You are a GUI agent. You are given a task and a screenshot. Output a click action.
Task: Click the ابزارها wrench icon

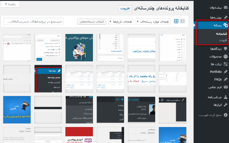(225, 105)
